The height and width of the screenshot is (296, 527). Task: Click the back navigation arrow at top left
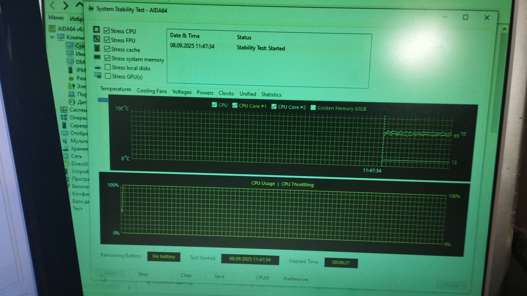(52, 5)
